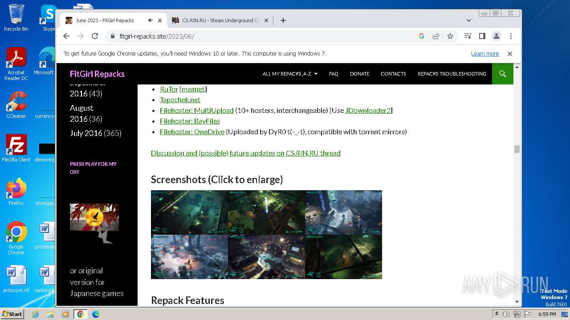Click the scrollbar up arrow

point(517,67)
